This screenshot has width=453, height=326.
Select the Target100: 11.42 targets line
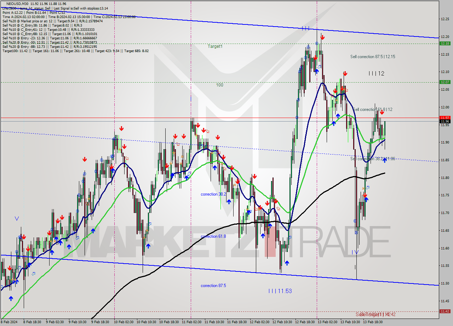(x=75, y=51)
